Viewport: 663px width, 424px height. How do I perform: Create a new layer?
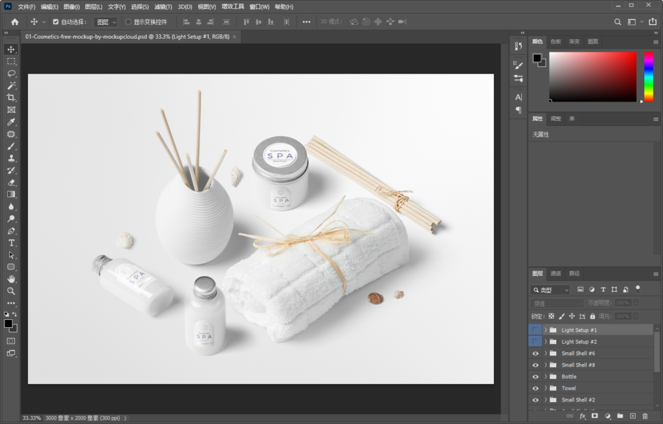click(x=633, y=416)
